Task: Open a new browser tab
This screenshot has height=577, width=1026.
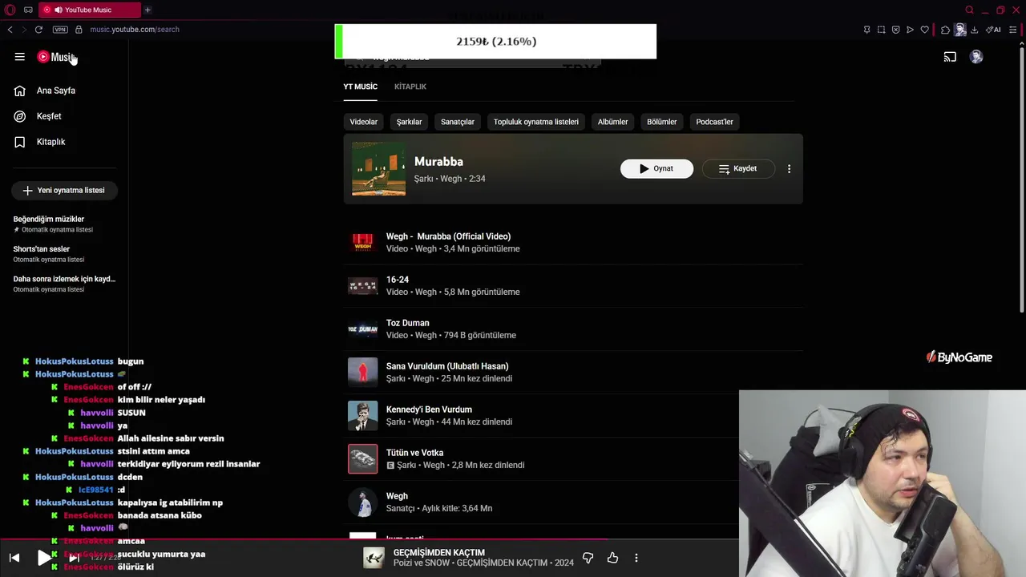Action: 147,10
